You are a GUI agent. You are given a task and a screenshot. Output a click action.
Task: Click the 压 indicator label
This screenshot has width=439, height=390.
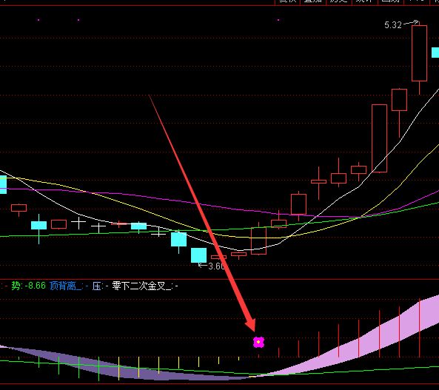click(97, 286)
